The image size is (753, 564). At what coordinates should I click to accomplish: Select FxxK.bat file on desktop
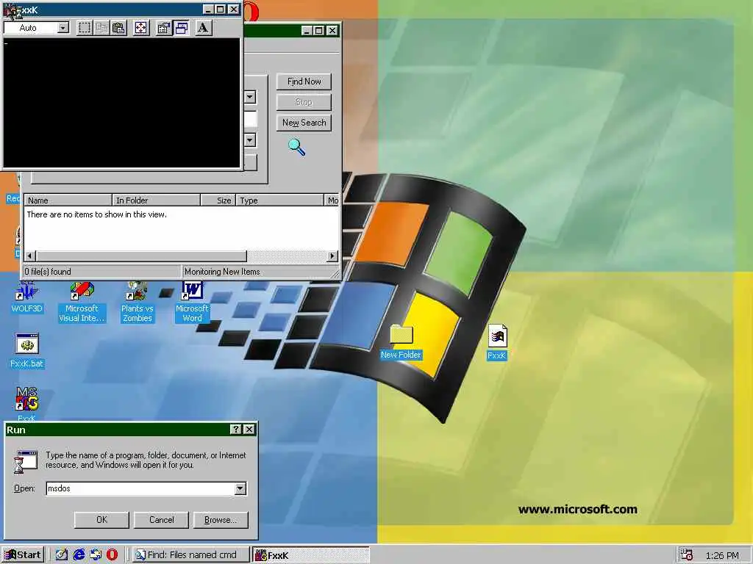(x=27, y=351)
